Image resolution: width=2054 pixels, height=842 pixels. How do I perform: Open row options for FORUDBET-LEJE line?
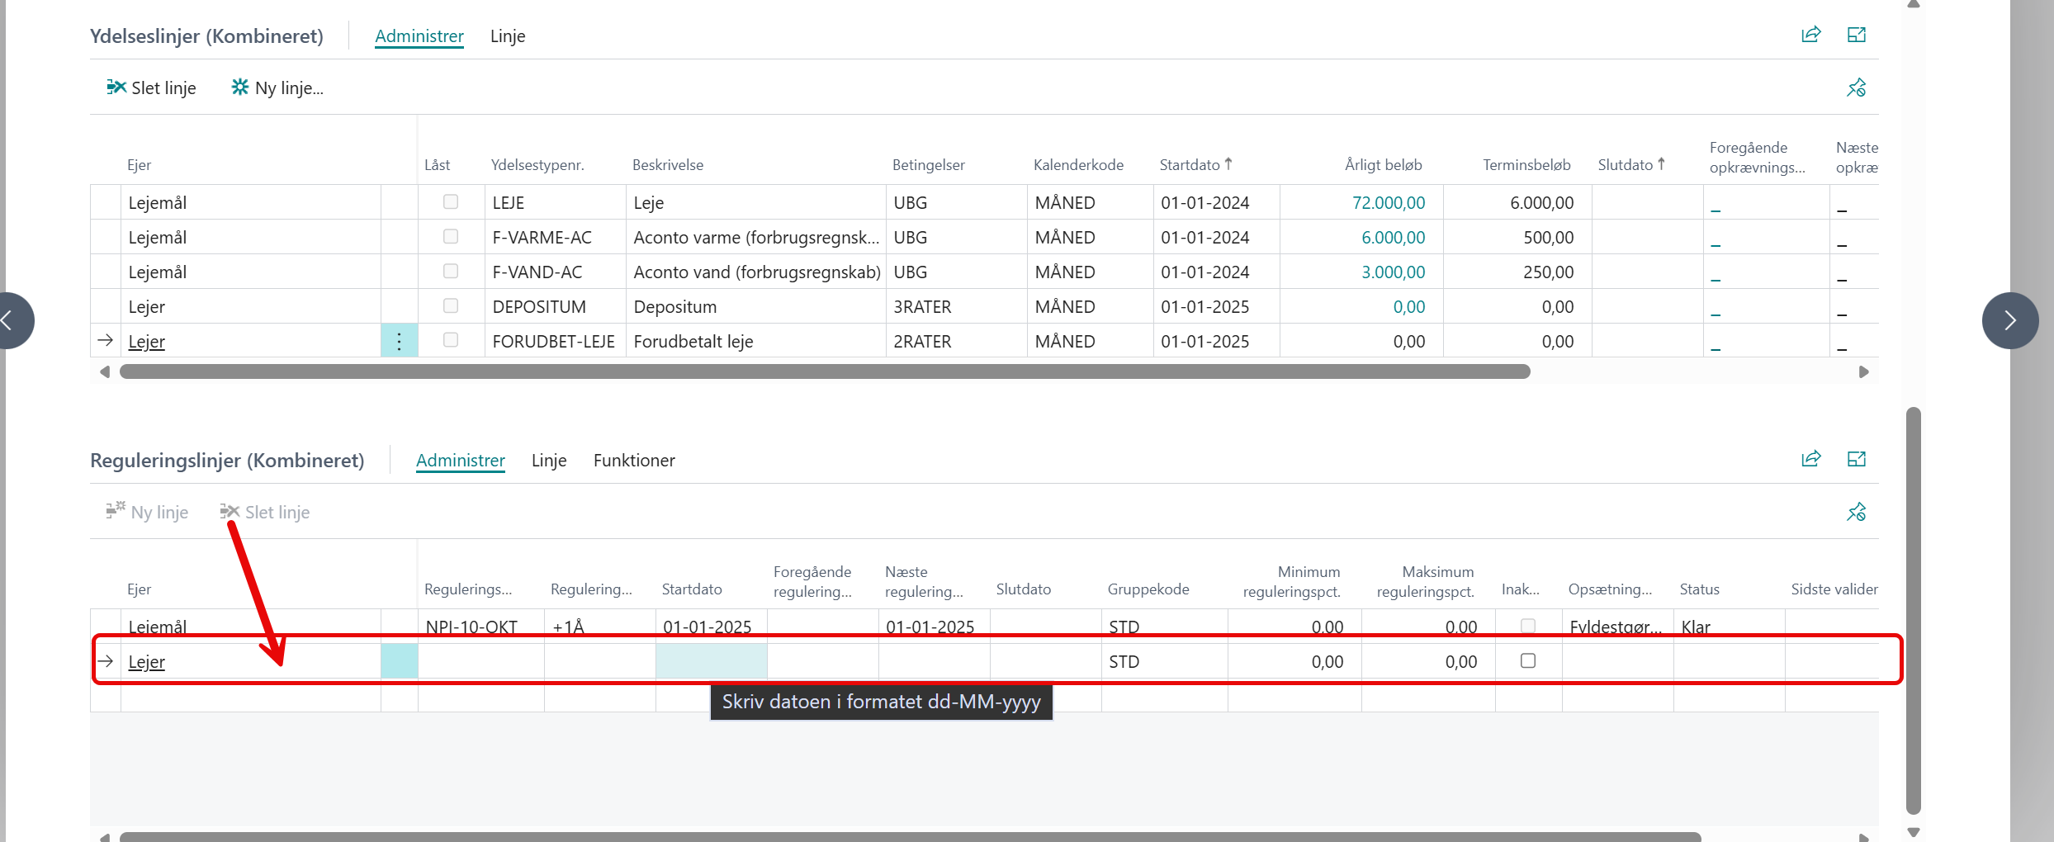(399, 341)
